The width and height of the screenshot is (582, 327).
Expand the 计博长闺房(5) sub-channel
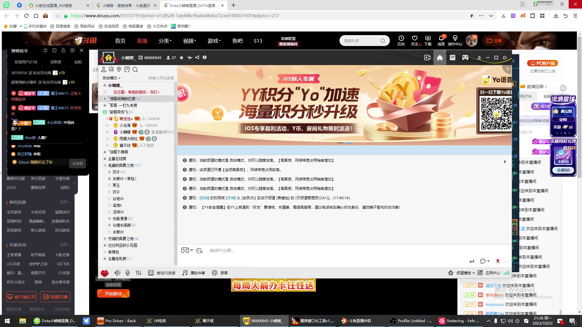(x=109, y=225)
